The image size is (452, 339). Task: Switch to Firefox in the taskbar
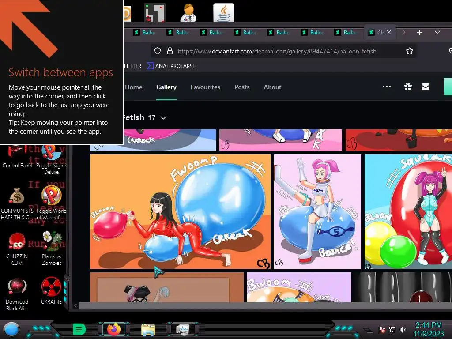point(114,329)
